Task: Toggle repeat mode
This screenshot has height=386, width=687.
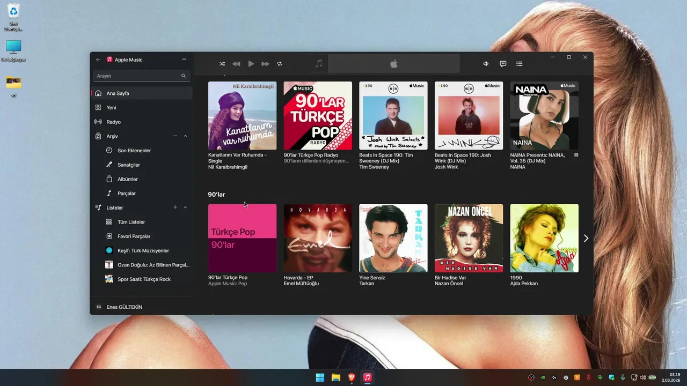Action: 280,64
